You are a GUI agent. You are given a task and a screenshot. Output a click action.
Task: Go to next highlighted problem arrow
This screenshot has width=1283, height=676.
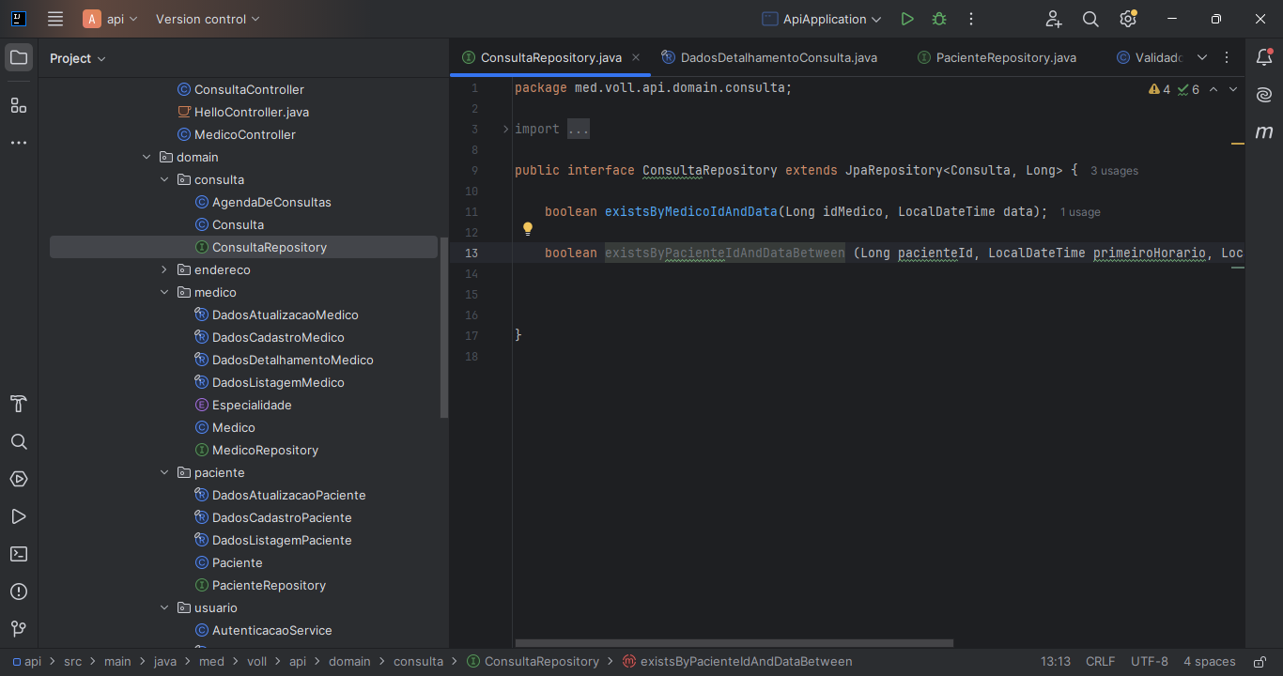point(1233,89)
